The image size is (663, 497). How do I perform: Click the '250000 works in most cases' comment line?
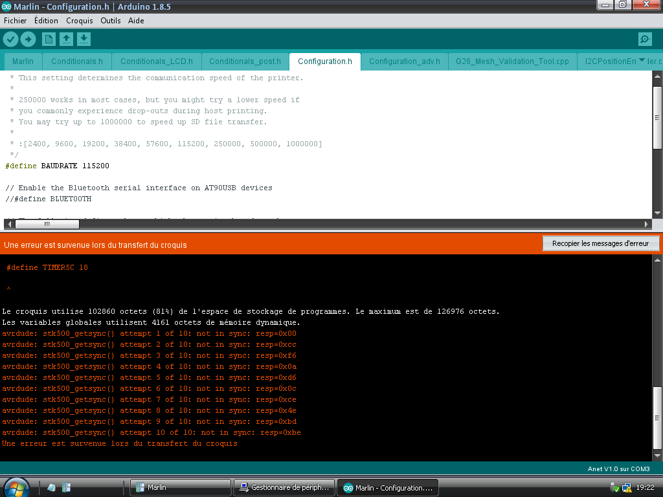pyautogui.click(x=154, y=100)
